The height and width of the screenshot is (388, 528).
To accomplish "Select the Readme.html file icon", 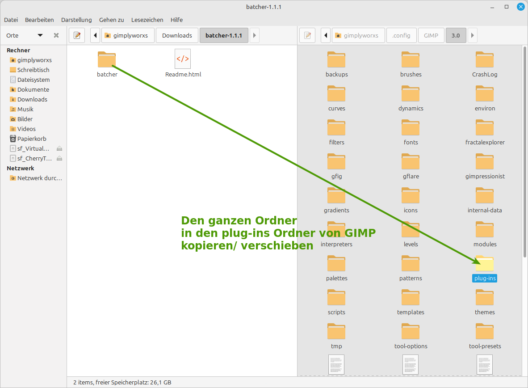I will (x=183, y=59).
